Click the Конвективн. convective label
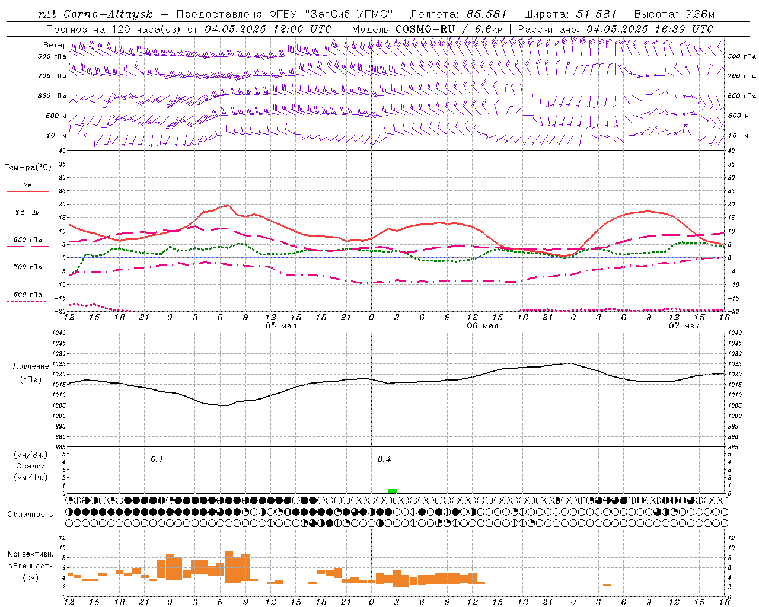The height and width of the screenshot is (607, 759). pyautogui.click(x=30, y=554)
